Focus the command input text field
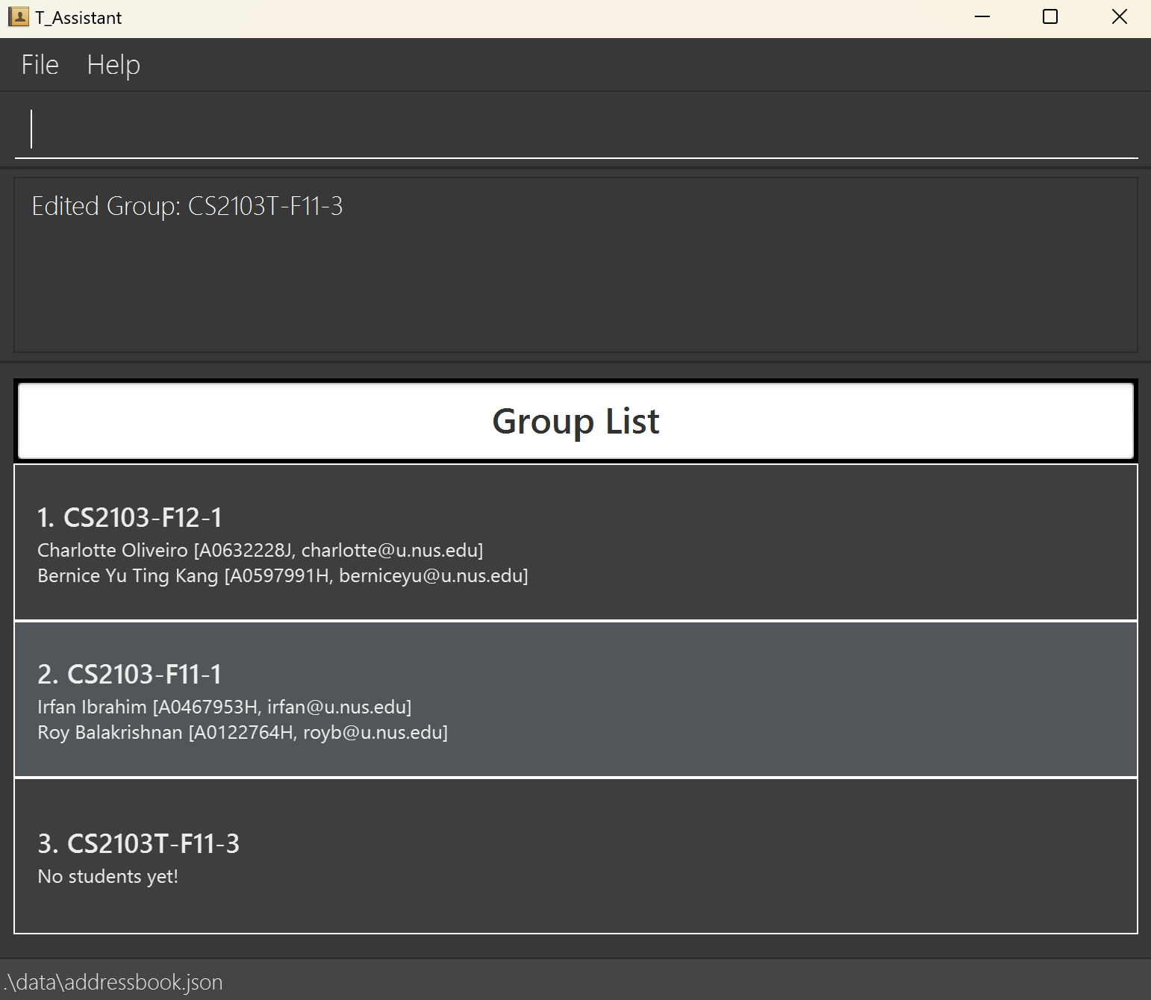 [575, 129]
